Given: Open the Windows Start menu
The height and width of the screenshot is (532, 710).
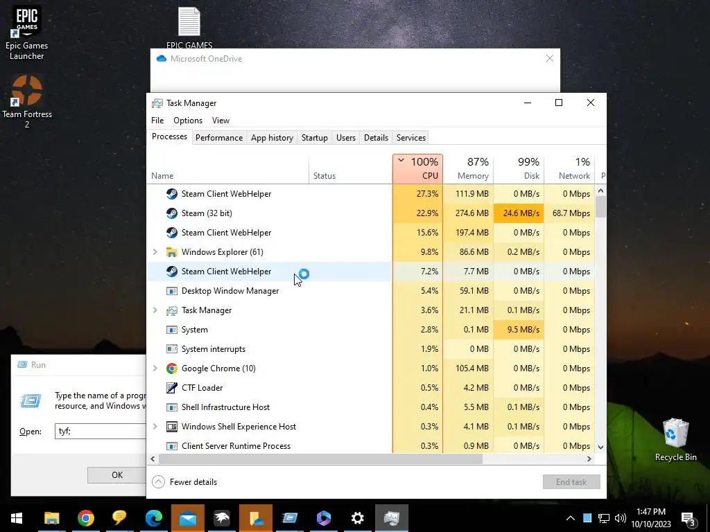Looking at the screenshot, I should [17, 518].
